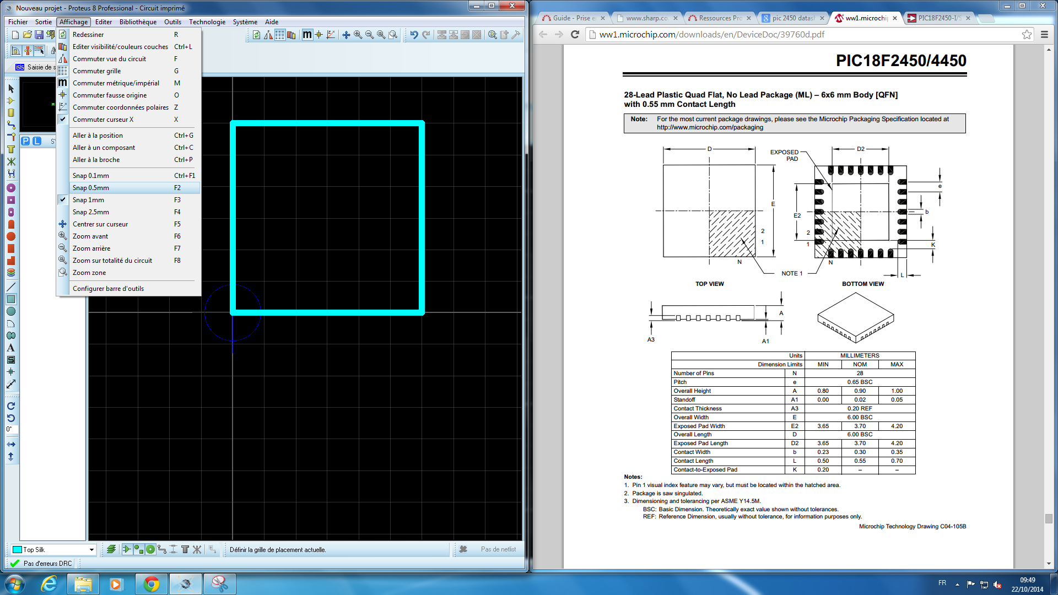Select the track routing mode tool
Image resolution: width=1058 pixels, height=595 pixels.
pyautogui.click(x=11, y=125)
